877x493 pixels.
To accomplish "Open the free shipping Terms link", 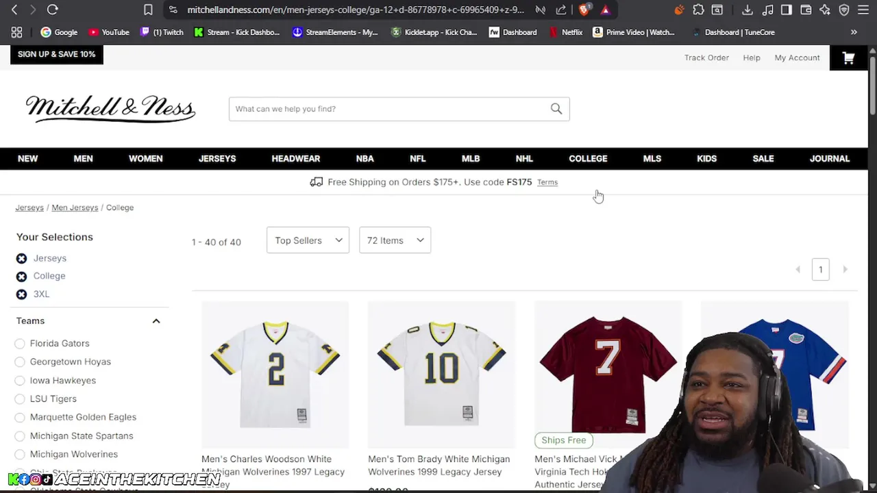I will pyautogui.click(x=547, y=182).
